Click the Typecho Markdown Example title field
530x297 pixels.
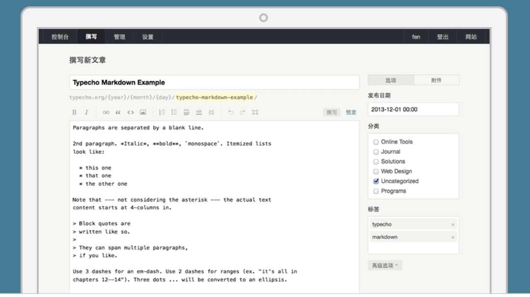tap(214, 82)
